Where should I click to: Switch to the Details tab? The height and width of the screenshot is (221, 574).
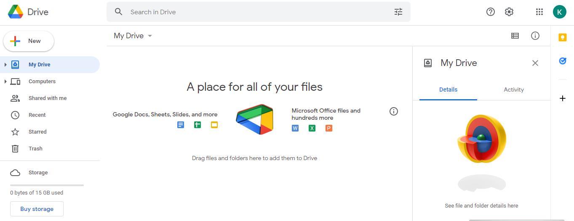pyautogui.click(x=448, y=89)
